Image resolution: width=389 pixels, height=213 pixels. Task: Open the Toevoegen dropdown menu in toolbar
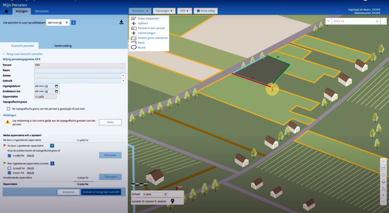[x=164, y=11]
